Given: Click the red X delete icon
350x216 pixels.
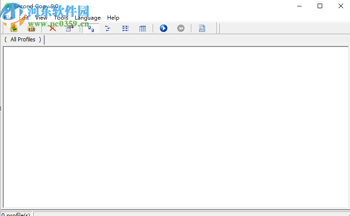Looking at the screenshot, I should [52, 28].
